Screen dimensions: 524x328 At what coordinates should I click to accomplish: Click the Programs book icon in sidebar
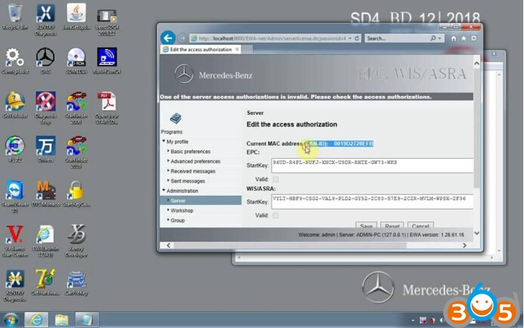click(x=175, y=118)
